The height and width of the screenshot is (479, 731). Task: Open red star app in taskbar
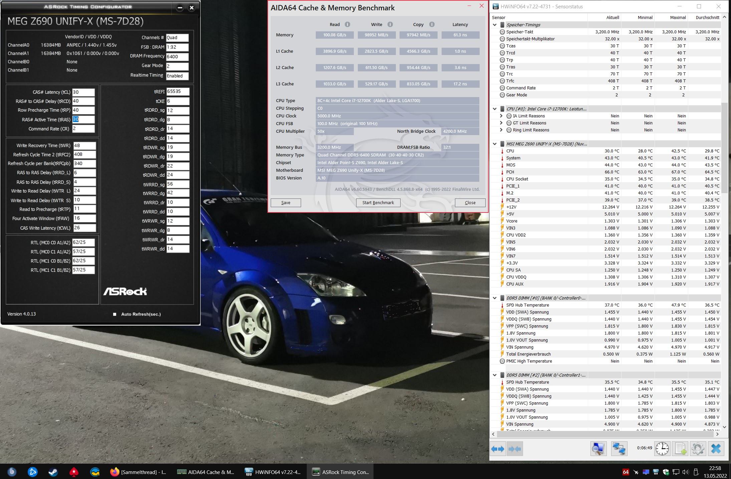74,472
